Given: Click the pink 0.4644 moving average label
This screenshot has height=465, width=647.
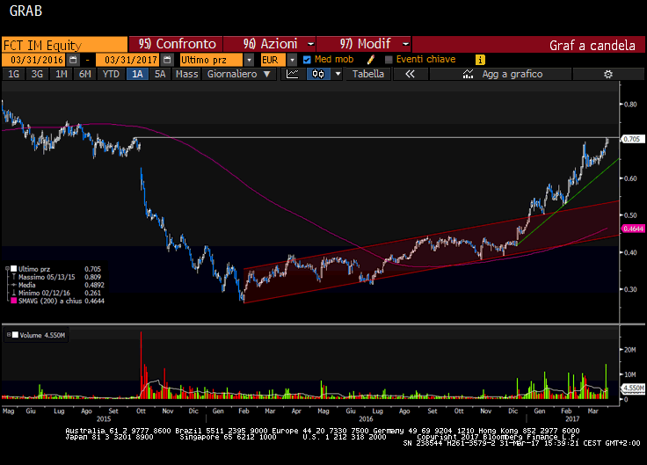Looking at the screenshot, I should 633,229.
